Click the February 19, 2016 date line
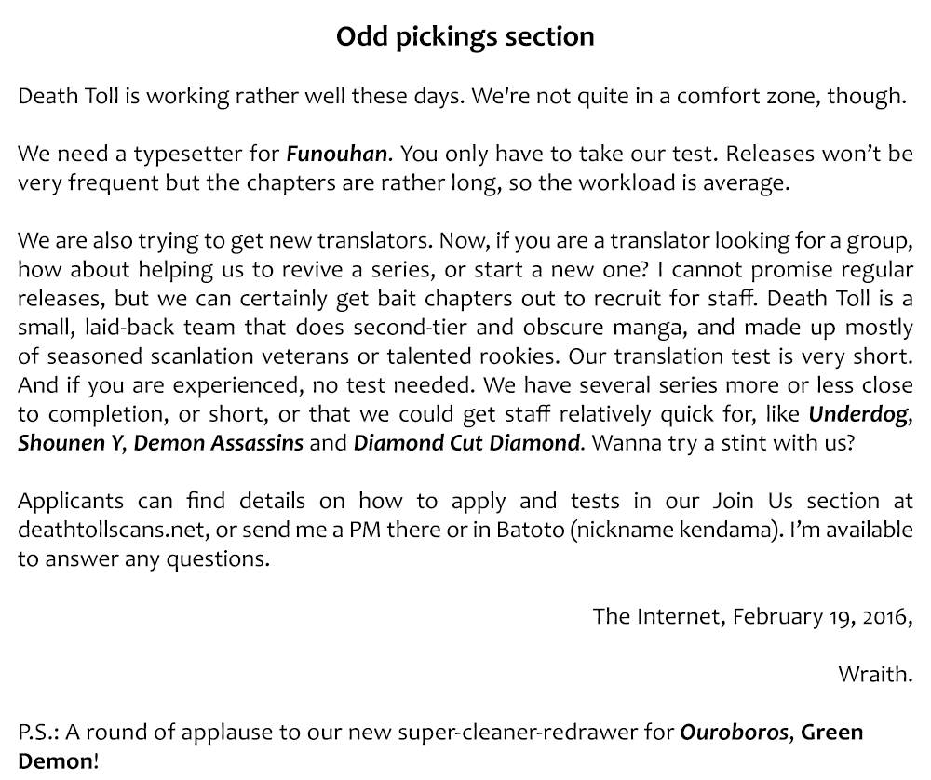 (752, 616)
